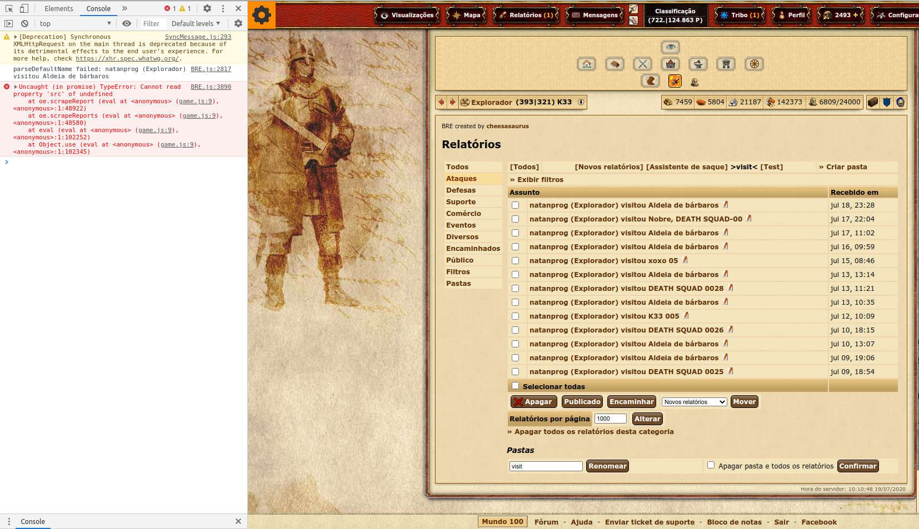Click the sword icon beside Mensagens

coord(633,9)
